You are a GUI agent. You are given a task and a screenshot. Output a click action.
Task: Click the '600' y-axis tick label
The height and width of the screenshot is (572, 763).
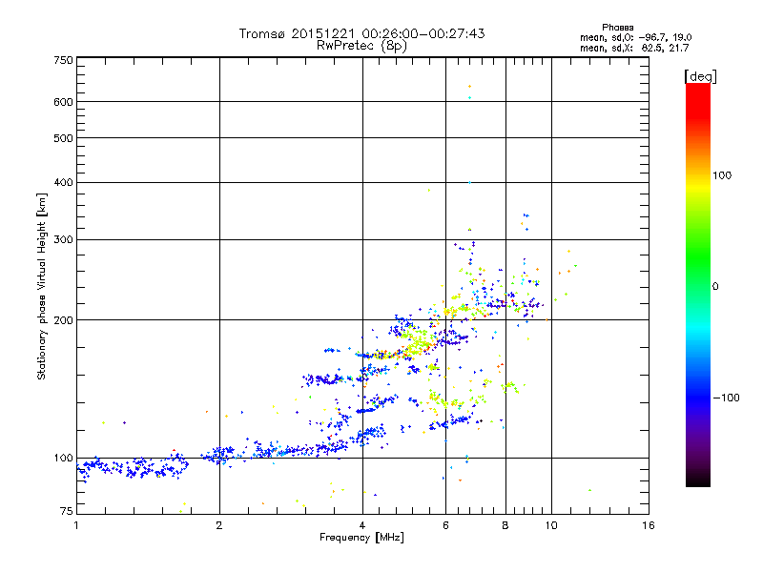[63, 102]
